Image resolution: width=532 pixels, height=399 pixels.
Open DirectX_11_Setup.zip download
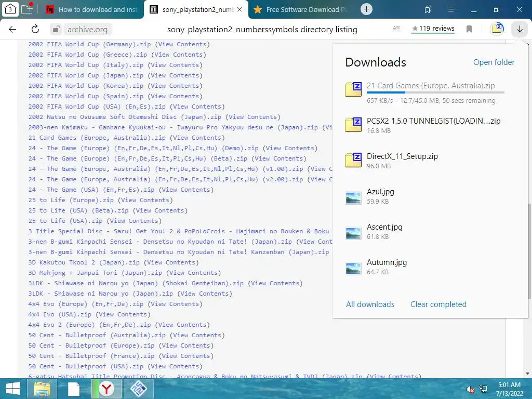click(402, 156)
